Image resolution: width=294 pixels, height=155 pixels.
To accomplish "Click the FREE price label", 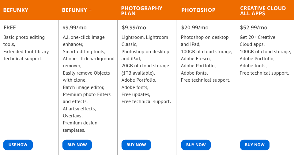I will tap(10, 28).
